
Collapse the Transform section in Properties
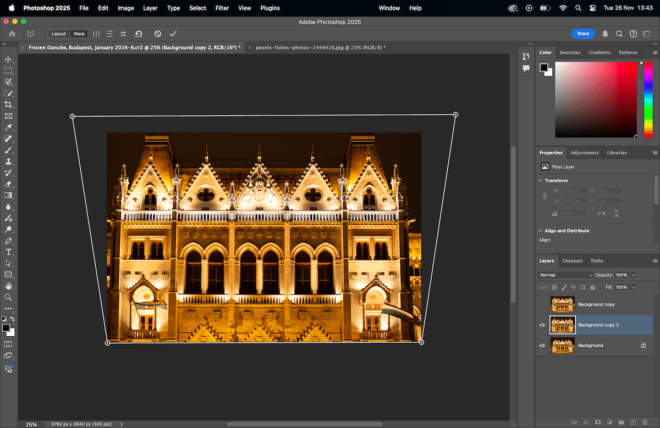(540, 180)
